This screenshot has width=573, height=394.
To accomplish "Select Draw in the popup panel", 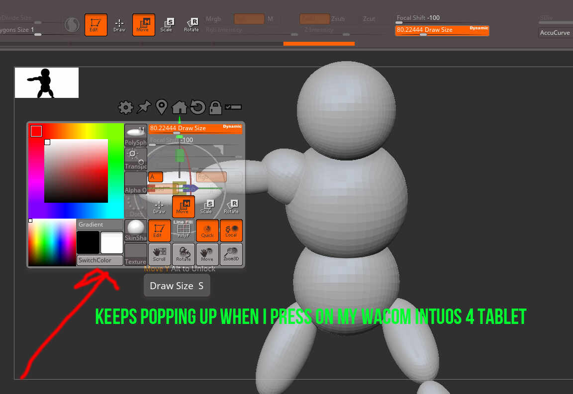I will click(159, 207).
